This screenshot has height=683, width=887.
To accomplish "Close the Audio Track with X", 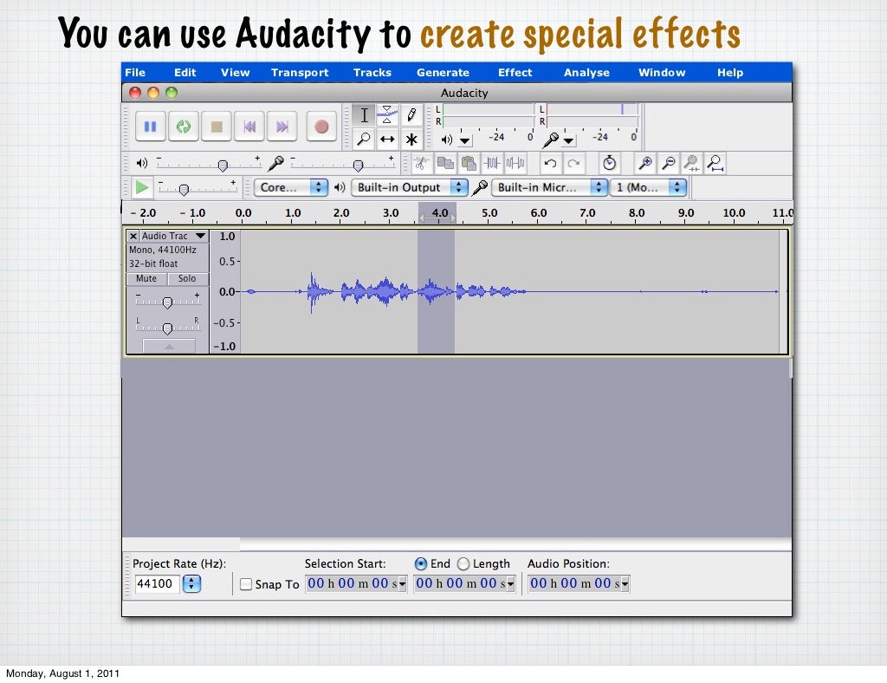I will point(133,236).
